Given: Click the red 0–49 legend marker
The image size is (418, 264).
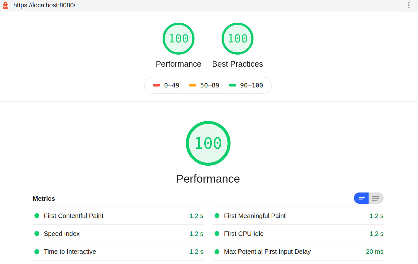Looking at the screenshot, I should 157,85.
